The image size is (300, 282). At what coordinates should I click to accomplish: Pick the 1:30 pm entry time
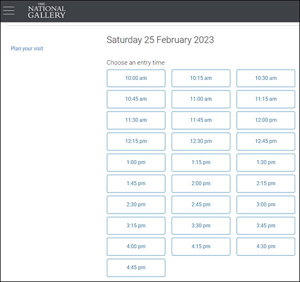pos(266,163)
